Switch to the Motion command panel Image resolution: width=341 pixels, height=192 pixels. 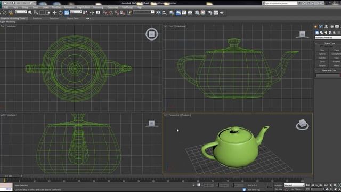click(332, 27)
